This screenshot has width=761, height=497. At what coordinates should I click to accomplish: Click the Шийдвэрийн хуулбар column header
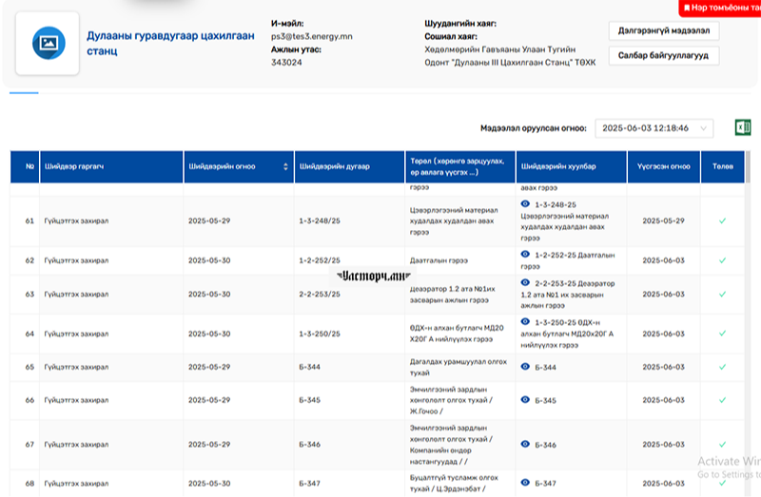572,166
